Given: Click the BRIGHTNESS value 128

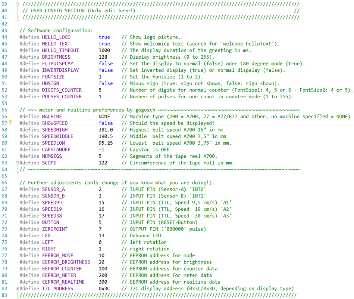Looking at the screenshot, I should point(103,57).
